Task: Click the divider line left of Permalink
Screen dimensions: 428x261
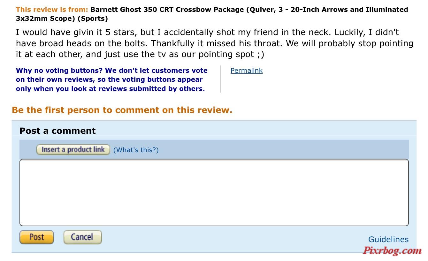Action: click(x=221, y=79)
